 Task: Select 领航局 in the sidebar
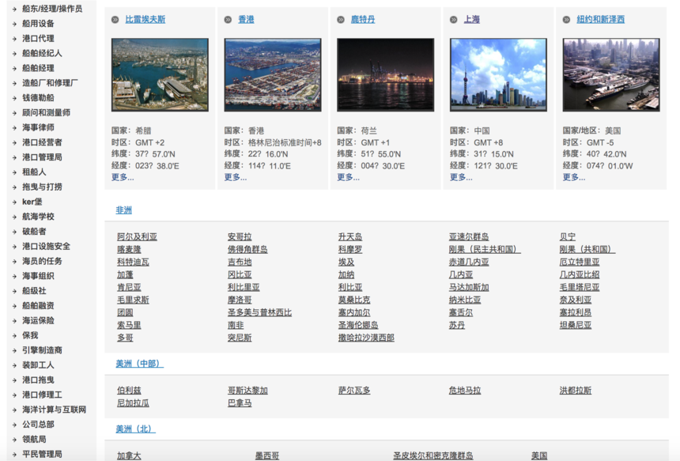point(34,440)
